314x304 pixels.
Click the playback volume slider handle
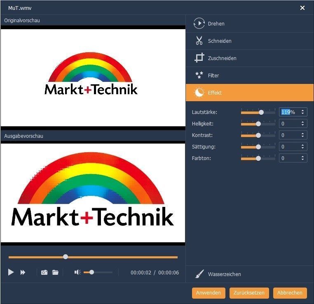91,272
